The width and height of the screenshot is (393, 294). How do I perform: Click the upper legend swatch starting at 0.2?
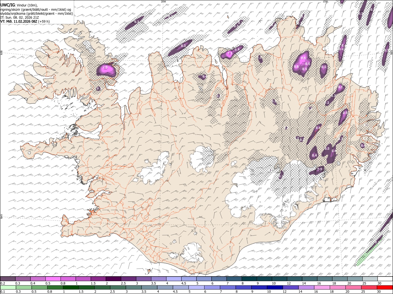point(8,279)
